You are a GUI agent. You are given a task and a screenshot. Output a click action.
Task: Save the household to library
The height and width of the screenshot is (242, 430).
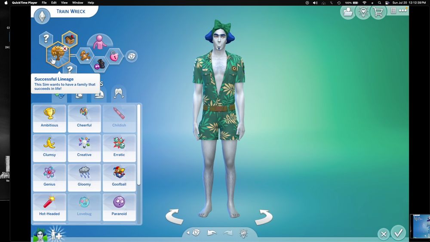(x=348, y=12)
